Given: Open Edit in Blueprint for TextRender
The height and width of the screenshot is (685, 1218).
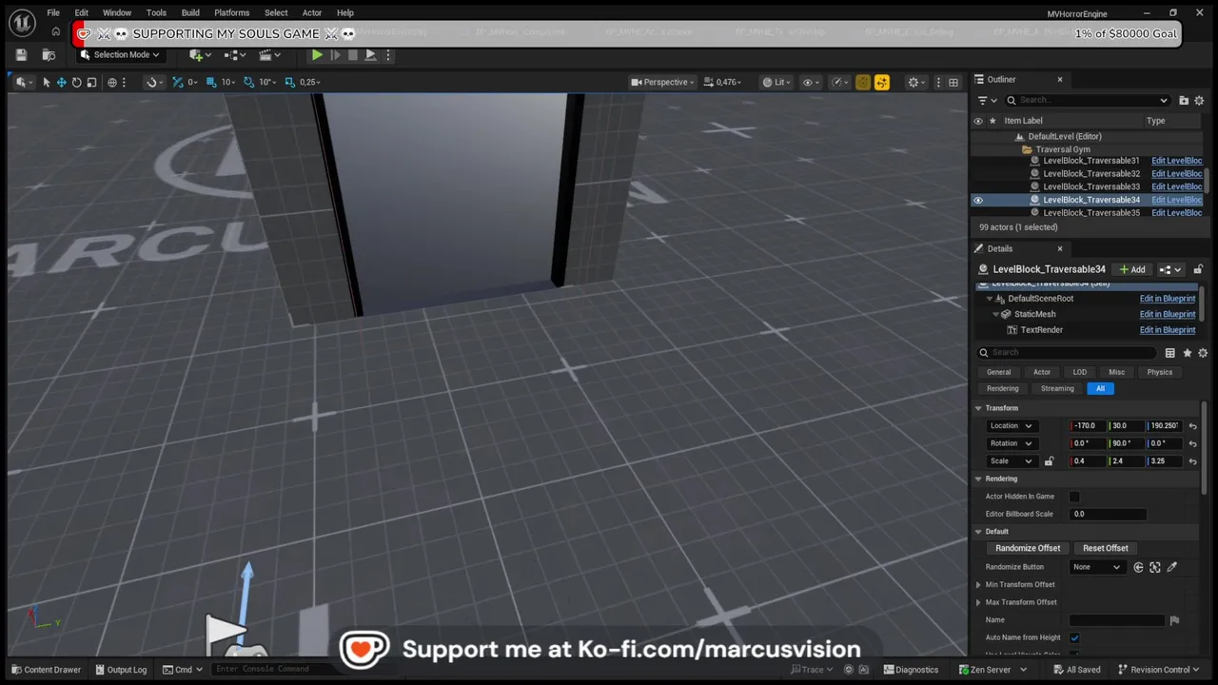Looking at the screenshot, I should tap(1168, 330).
